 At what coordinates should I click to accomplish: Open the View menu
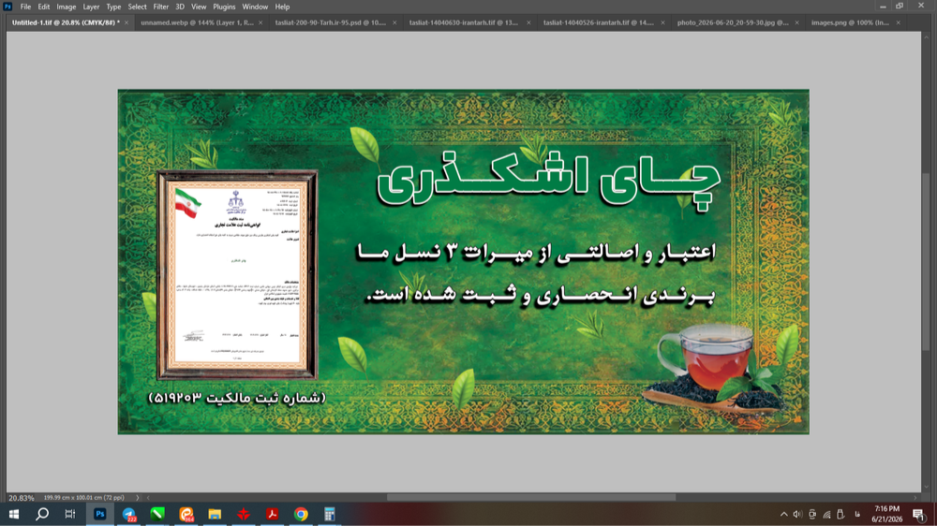(199, 7)
